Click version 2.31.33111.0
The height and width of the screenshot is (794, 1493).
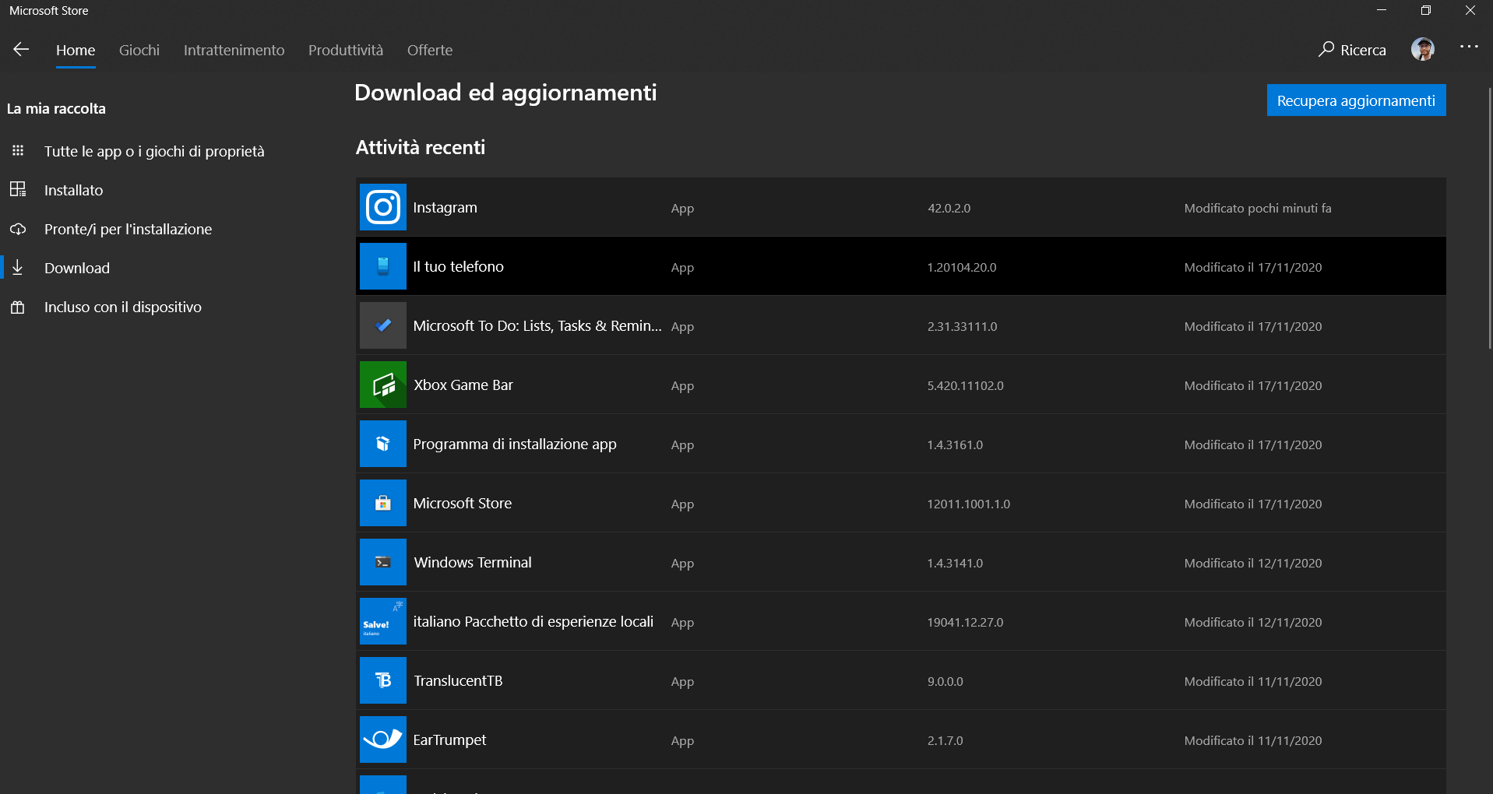pyautogui.click(x=962, y=326)
